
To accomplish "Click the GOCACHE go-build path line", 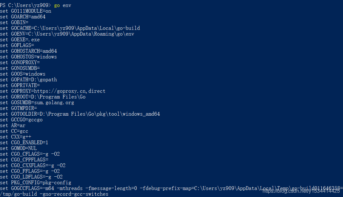I will (x=70, y=28).
